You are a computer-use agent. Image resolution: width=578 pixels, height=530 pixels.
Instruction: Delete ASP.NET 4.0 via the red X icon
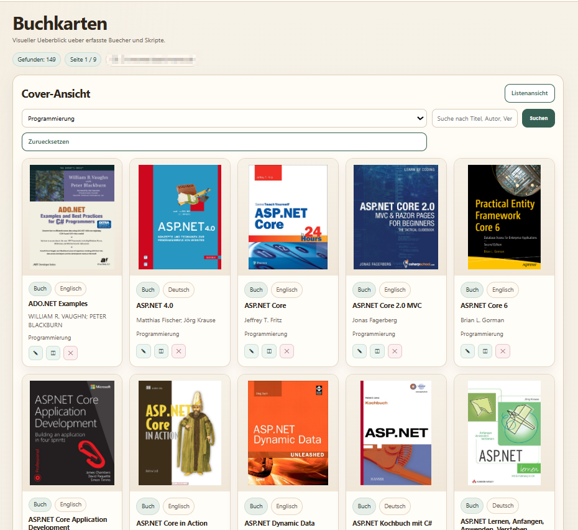pos(178,351)
